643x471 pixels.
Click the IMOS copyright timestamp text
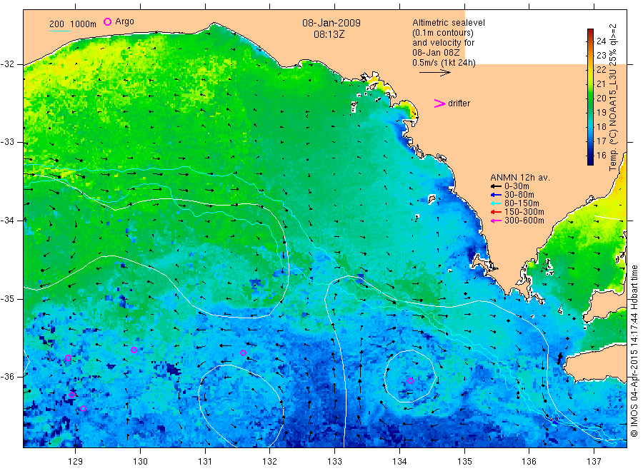(x=634, y=350)
